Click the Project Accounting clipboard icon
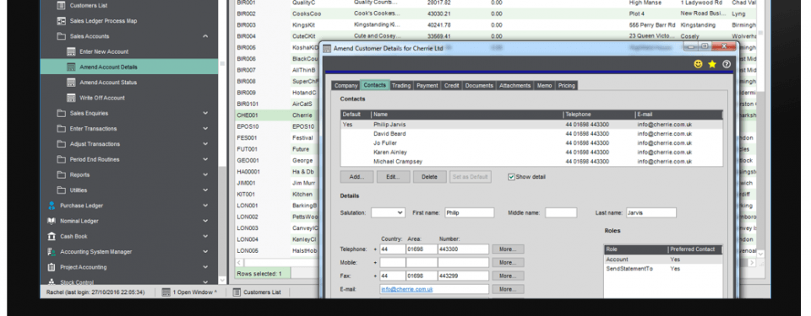The width and height of the screenshot is (811, 316). coord(52,267)
